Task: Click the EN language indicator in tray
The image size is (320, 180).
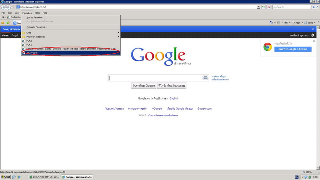Action: (297, 177)
